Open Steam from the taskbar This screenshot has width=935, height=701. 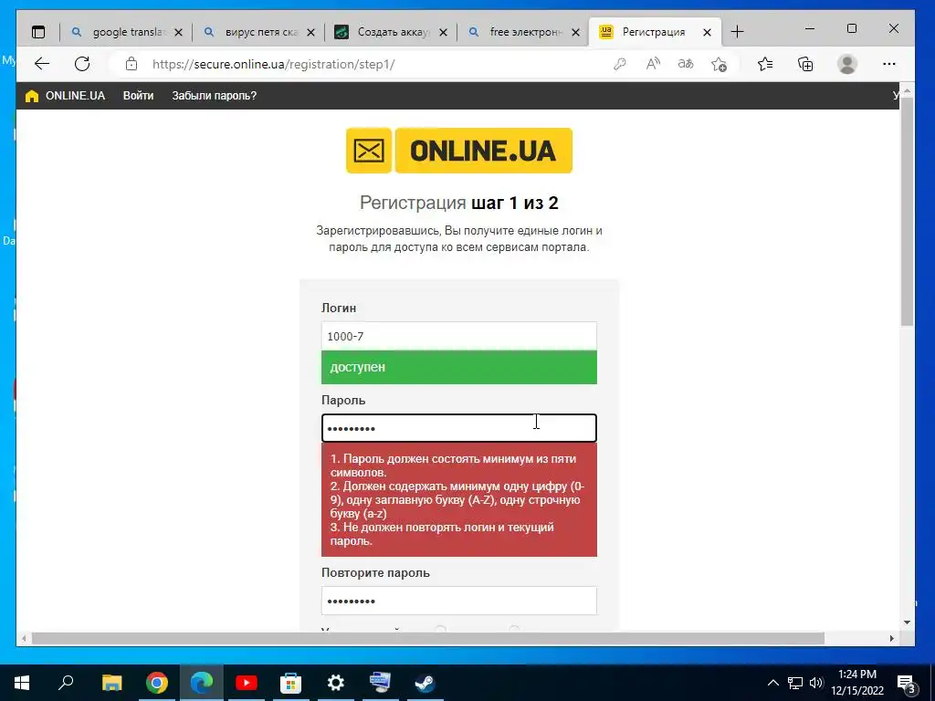tap(425, 683)
